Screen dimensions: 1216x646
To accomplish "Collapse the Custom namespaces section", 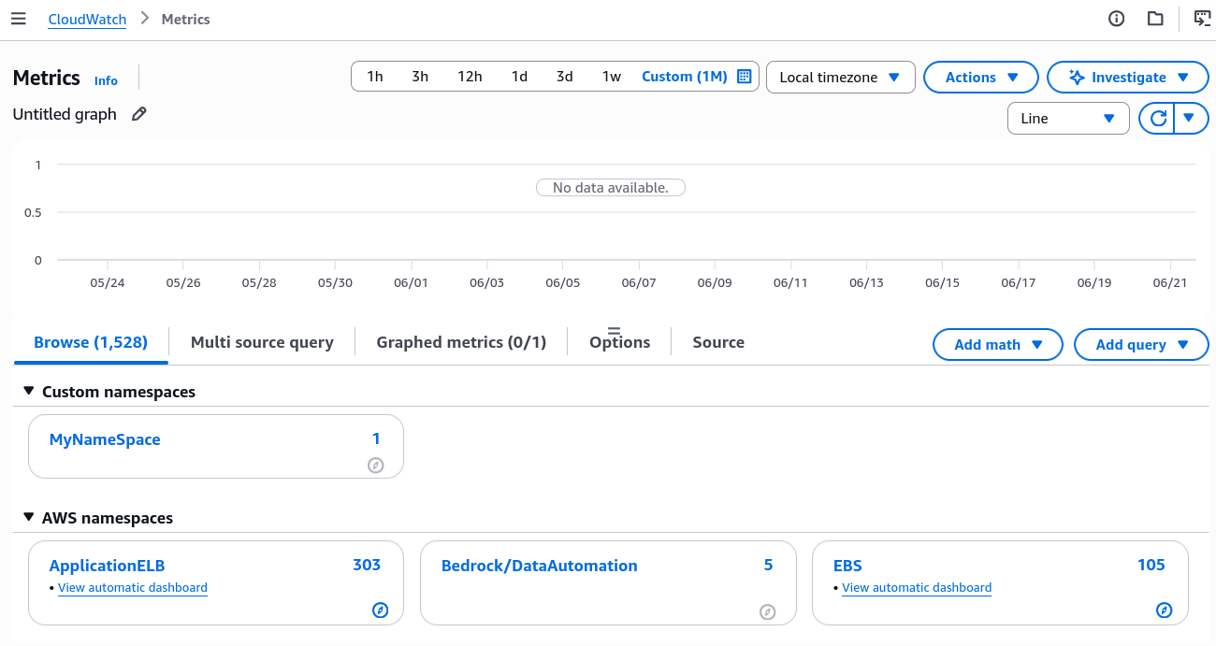I will tap(28, 392).
